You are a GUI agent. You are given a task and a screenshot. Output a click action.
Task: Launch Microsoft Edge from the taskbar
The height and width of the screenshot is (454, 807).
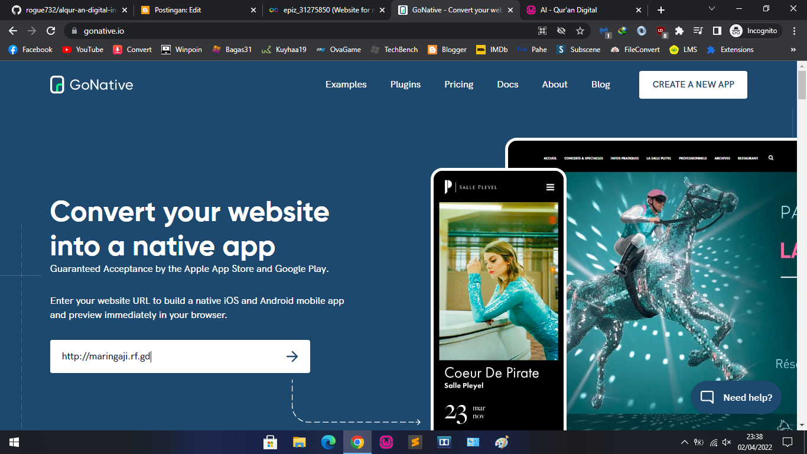(328, 442)
